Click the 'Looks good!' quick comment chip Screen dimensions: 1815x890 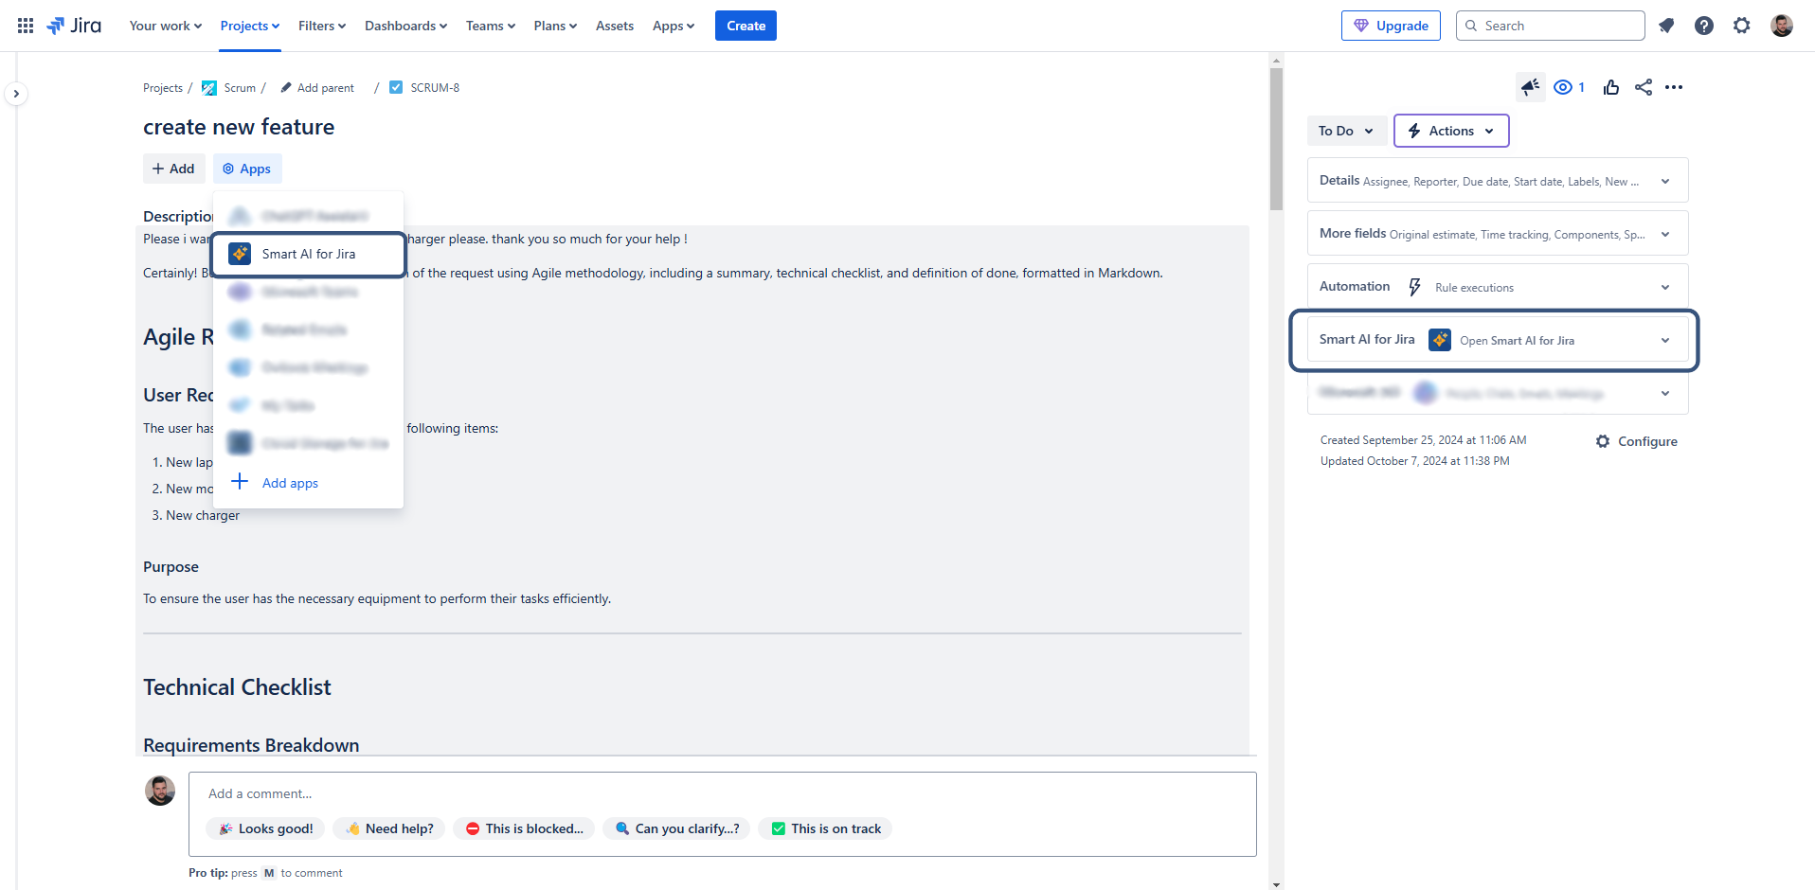(x=265, y=828)
